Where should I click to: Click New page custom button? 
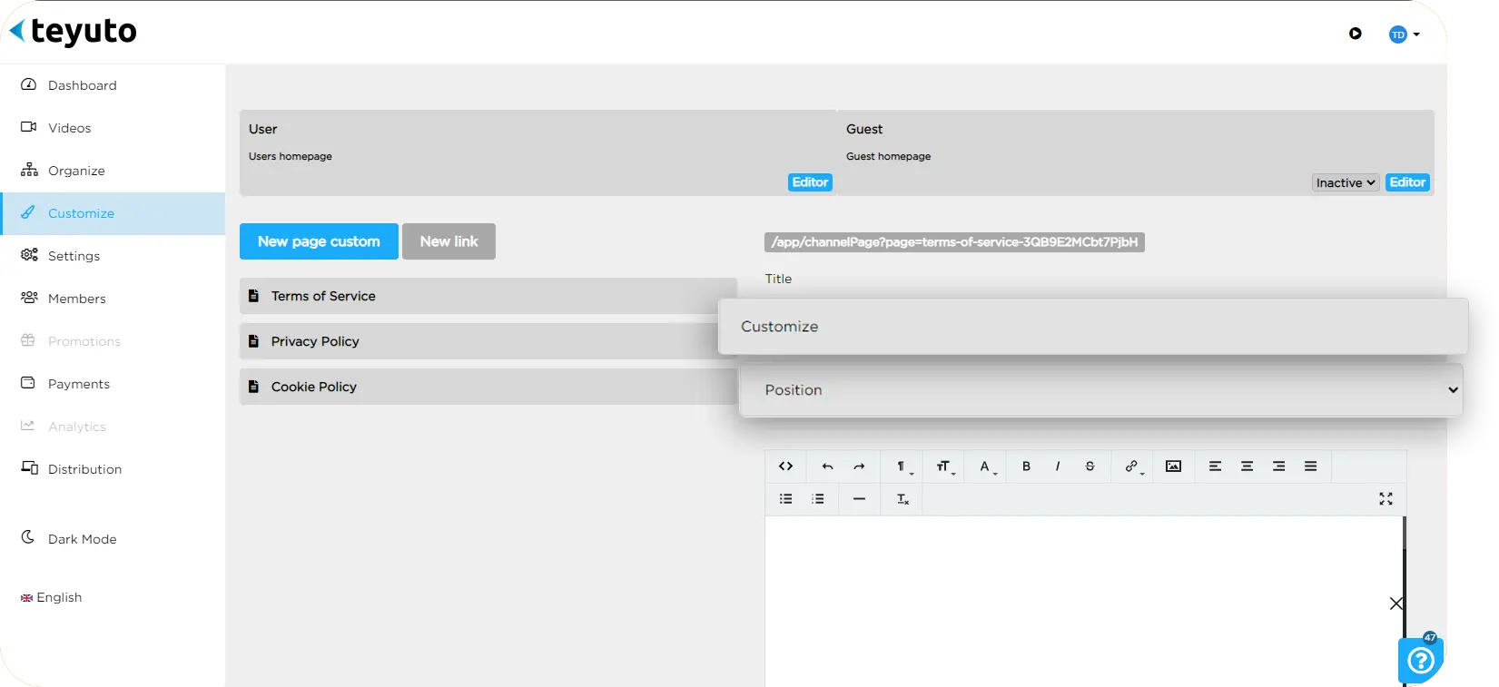(x=319, y=241)
